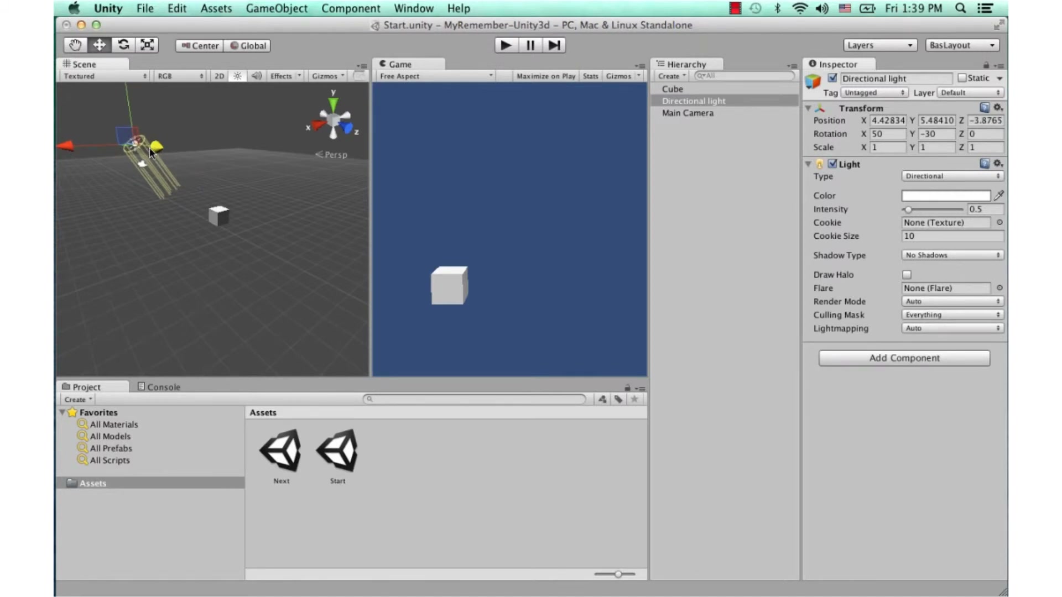1062x597 pixels.
Task: Open Transform component gear menu
Action: [998, 108]
